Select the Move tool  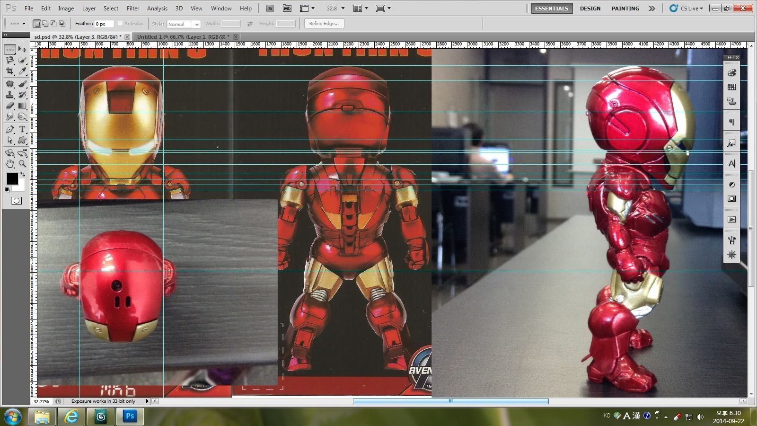coord(22,49)
